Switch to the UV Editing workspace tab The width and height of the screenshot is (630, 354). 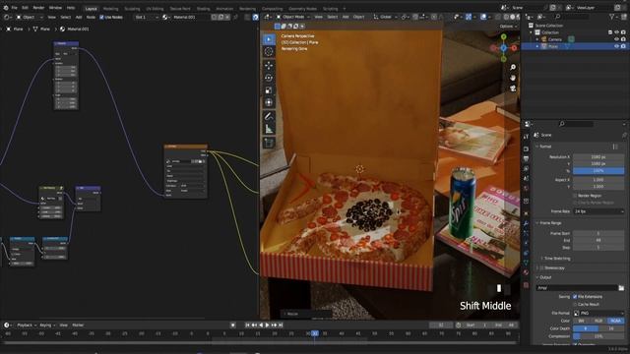[x=155, y=9]
